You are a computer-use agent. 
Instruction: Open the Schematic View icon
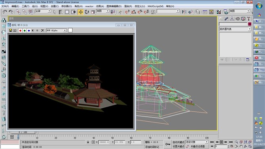[x=211, y=12]
